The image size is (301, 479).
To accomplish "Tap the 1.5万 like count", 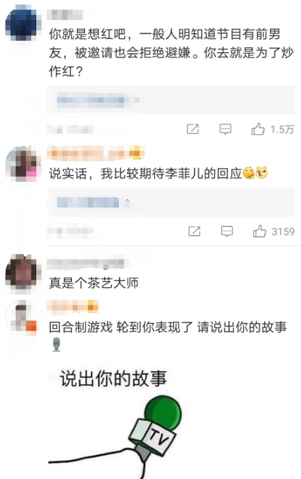I will click(282, 130).
